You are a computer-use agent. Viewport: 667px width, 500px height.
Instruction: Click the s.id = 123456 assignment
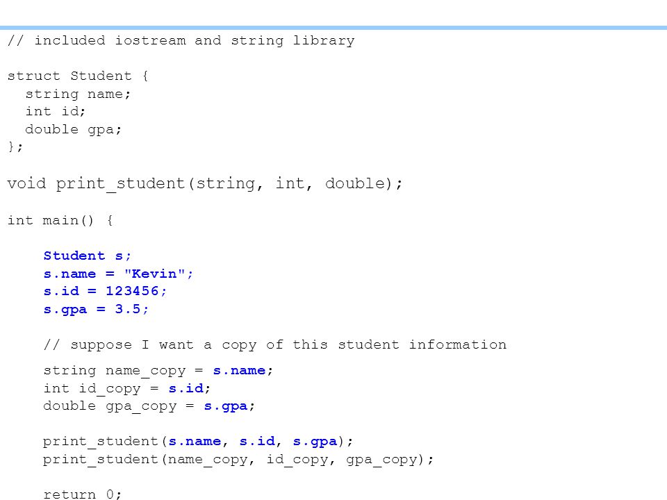105,291
